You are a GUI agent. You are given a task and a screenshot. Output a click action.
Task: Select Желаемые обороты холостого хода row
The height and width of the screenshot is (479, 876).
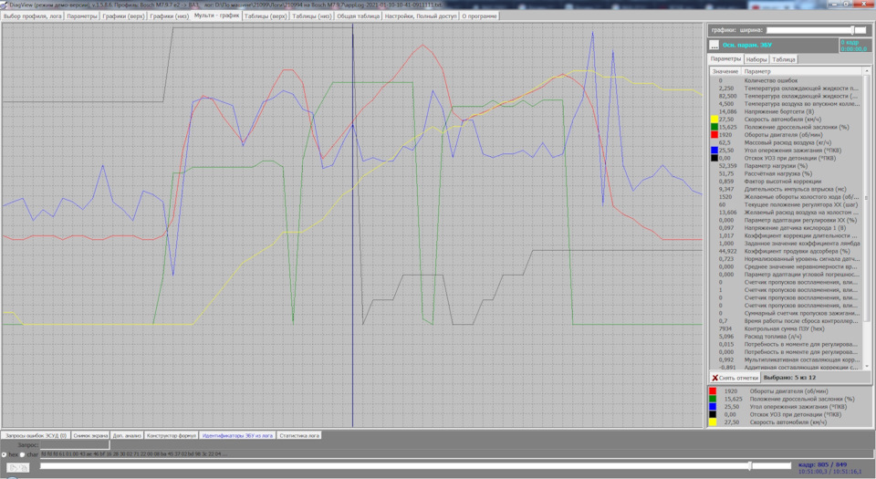[x=787, y=197]
